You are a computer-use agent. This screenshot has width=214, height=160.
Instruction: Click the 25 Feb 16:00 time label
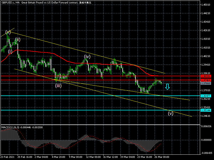pos(25,157)
